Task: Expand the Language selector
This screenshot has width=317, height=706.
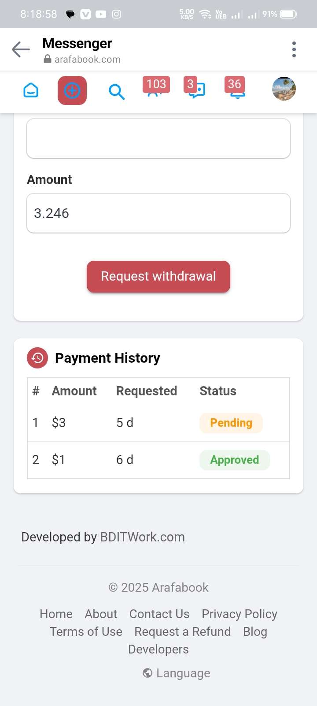Action: [x=177, y=673]
